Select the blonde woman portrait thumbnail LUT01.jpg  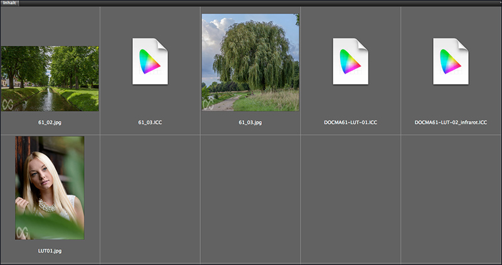tap(50, 188)
